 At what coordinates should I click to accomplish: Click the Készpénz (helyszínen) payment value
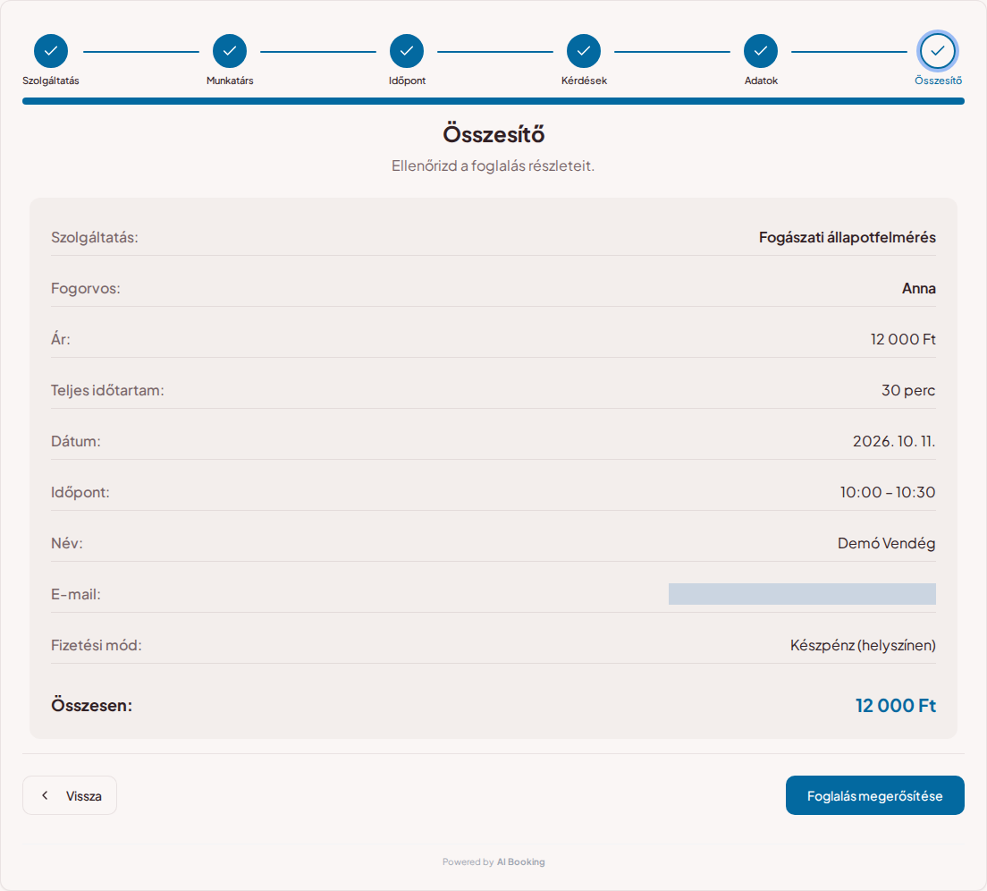pos(863,645)
